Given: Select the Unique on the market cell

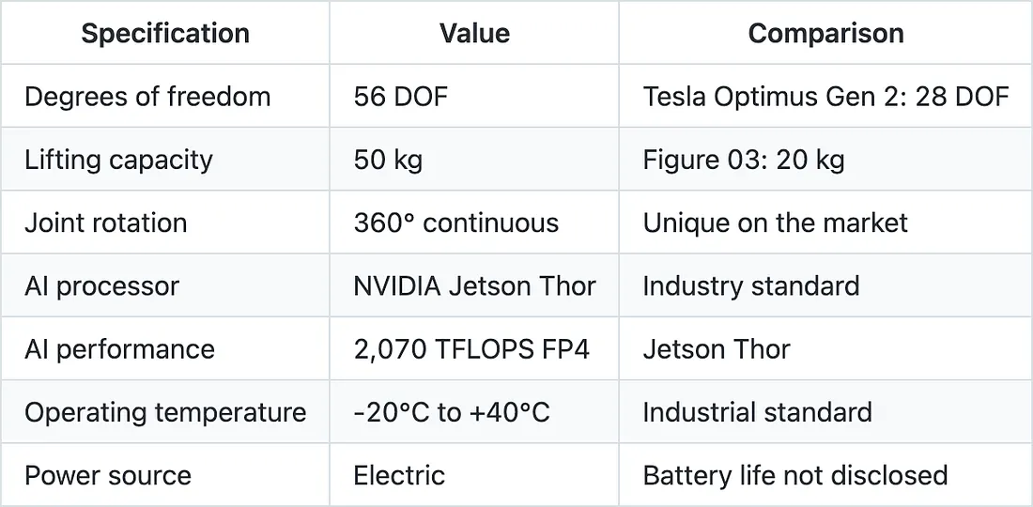Looking at the screenshot, I should coord(776,223).
